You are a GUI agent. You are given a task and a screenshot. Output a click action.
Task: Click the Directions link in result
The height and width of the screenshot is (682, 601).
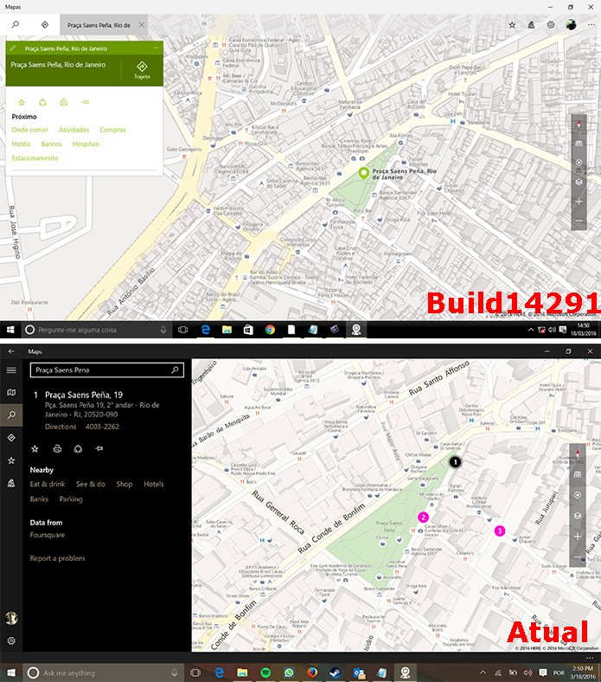coord(61,427)
